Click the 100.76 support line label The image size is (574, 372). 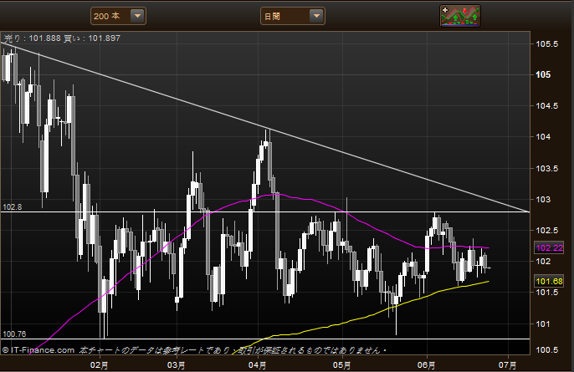(x=14, y=334)
